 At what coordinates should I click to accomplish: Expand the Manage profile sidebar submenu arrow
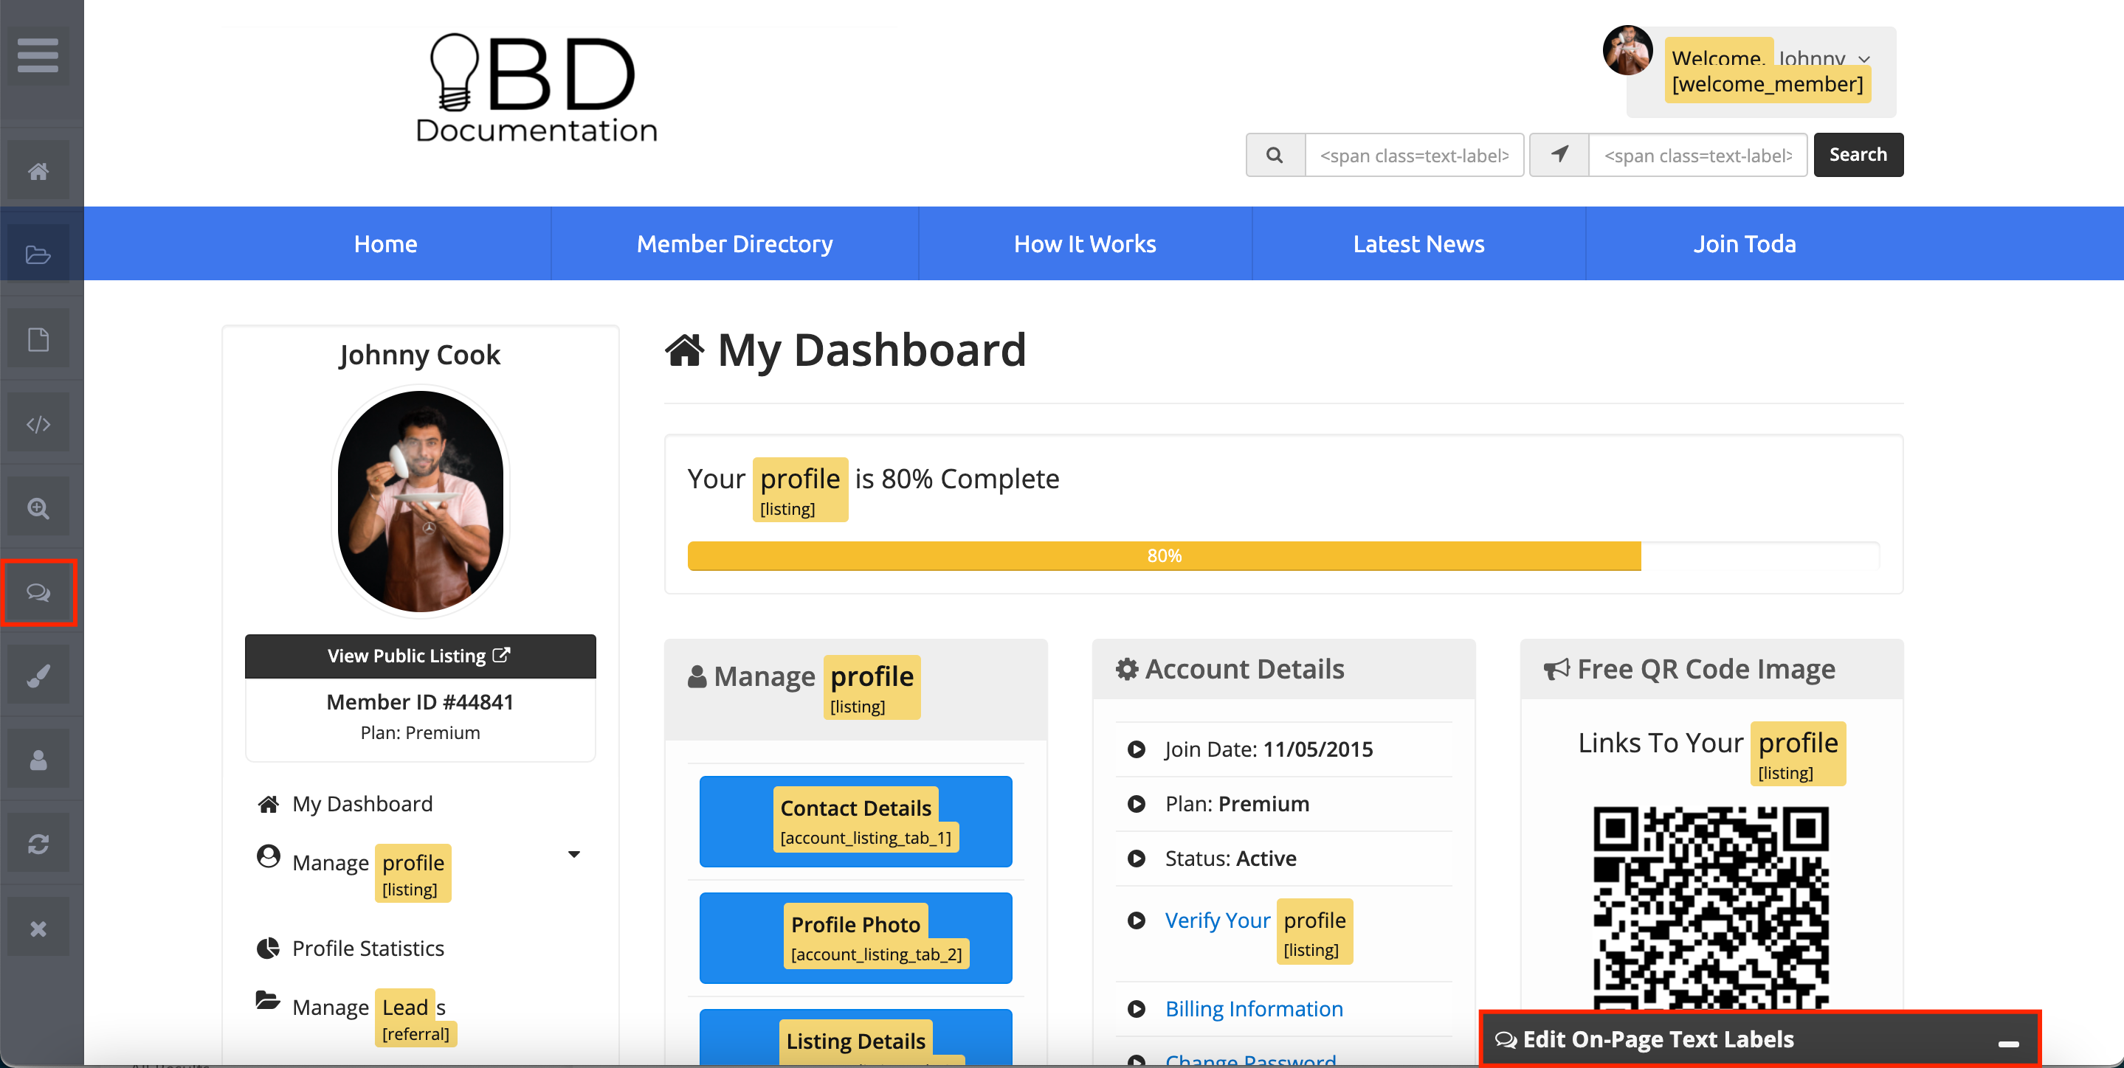tap(574, 855)
